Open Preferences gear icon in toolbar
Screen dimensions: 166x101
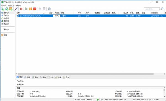pyautogui.click(x=49, y=9)
